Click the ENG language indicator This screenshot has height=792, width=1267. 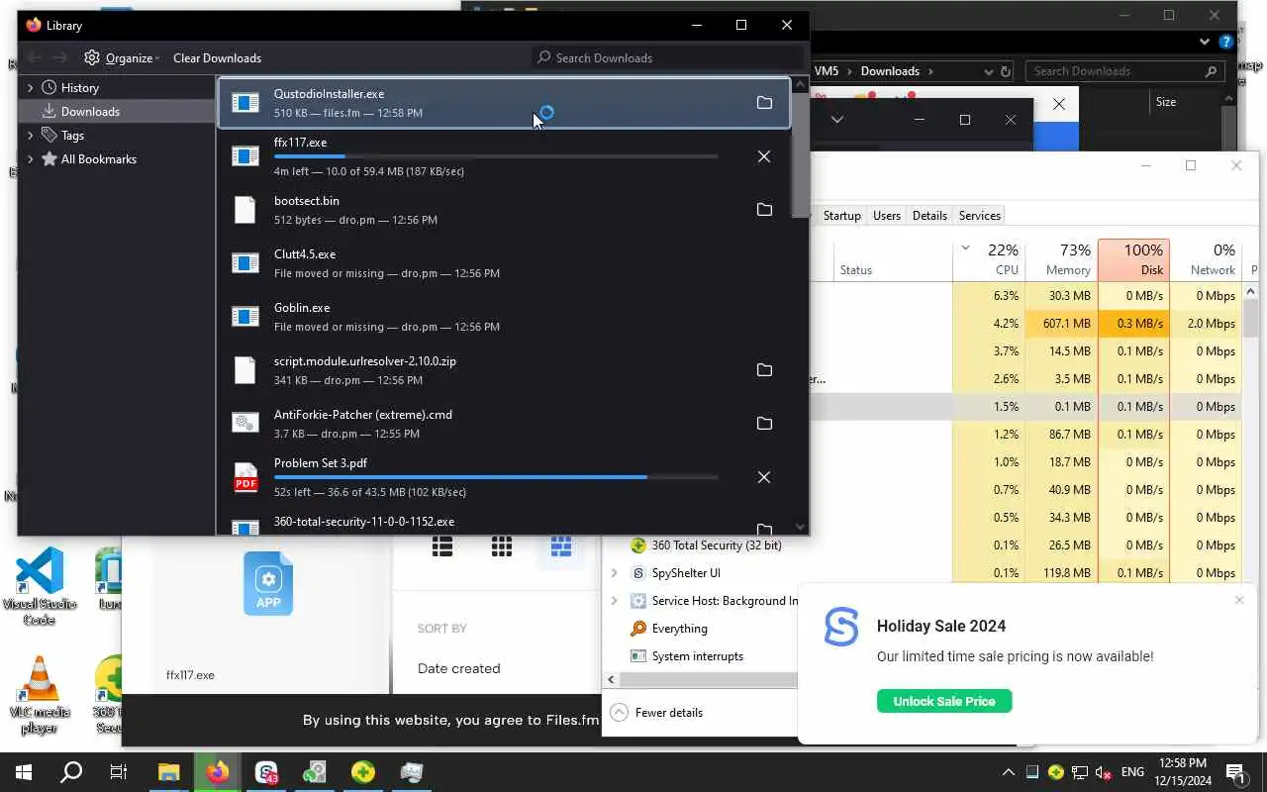point(1132,772)
